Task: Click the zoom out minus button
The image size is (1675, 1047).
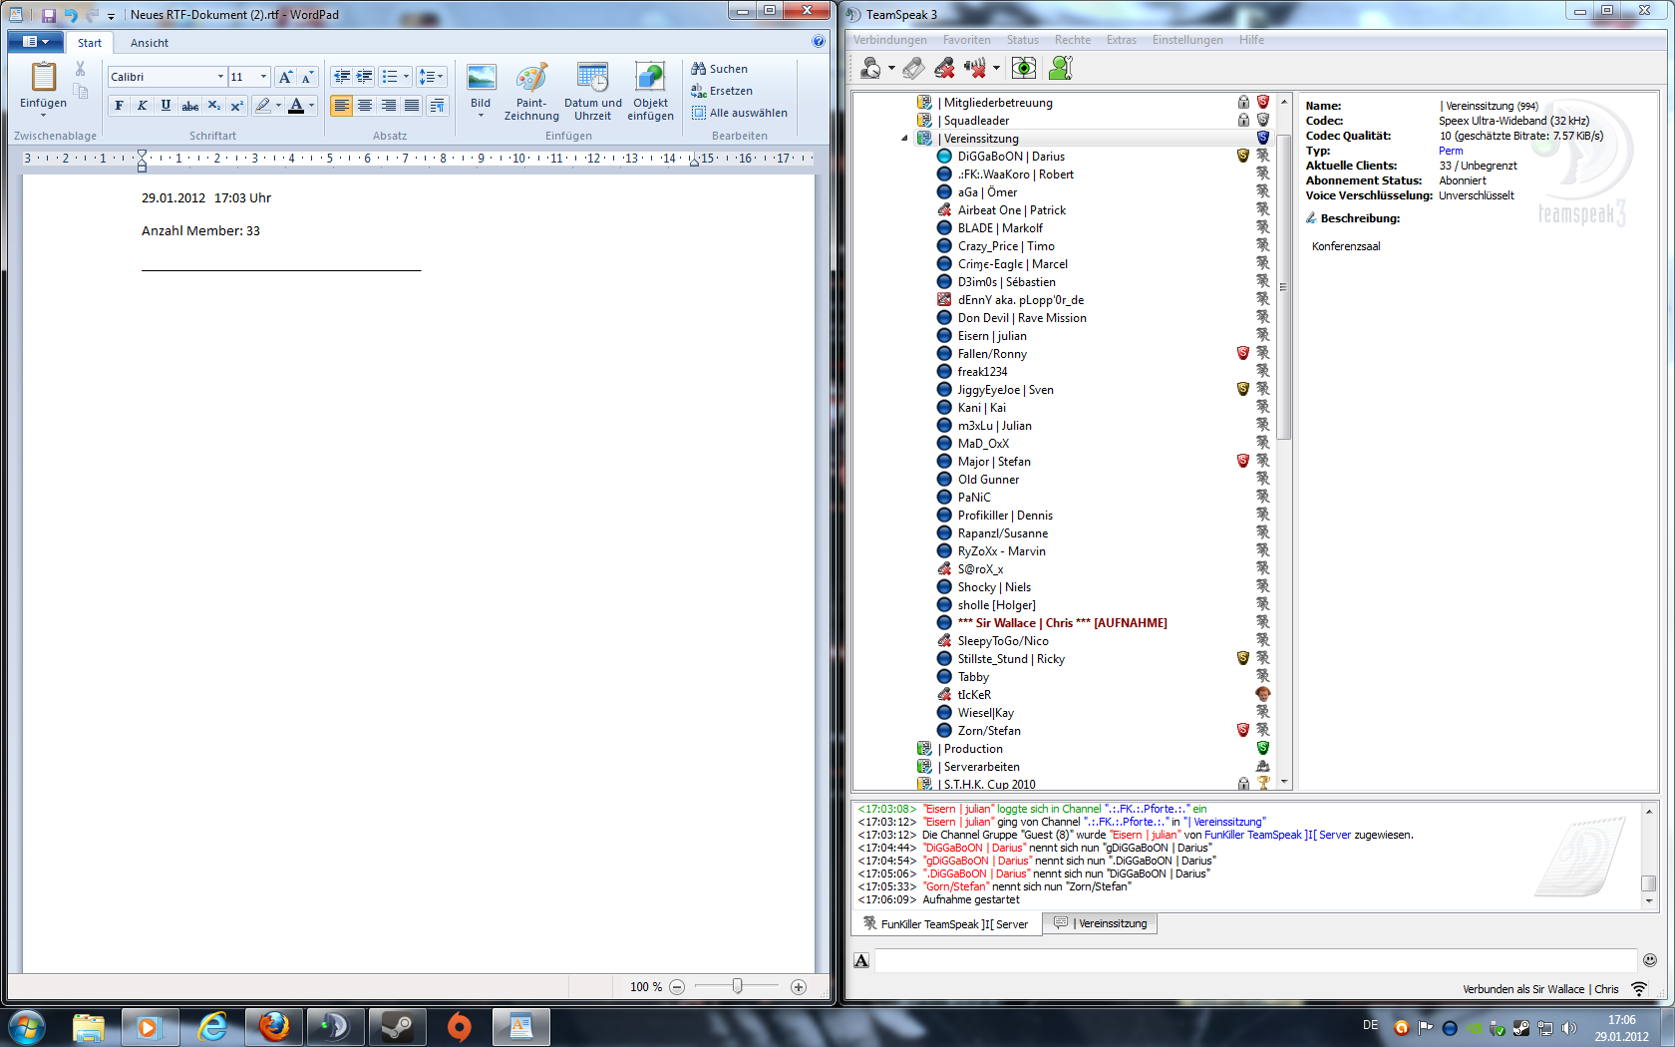Action: [x=677, y=987]
